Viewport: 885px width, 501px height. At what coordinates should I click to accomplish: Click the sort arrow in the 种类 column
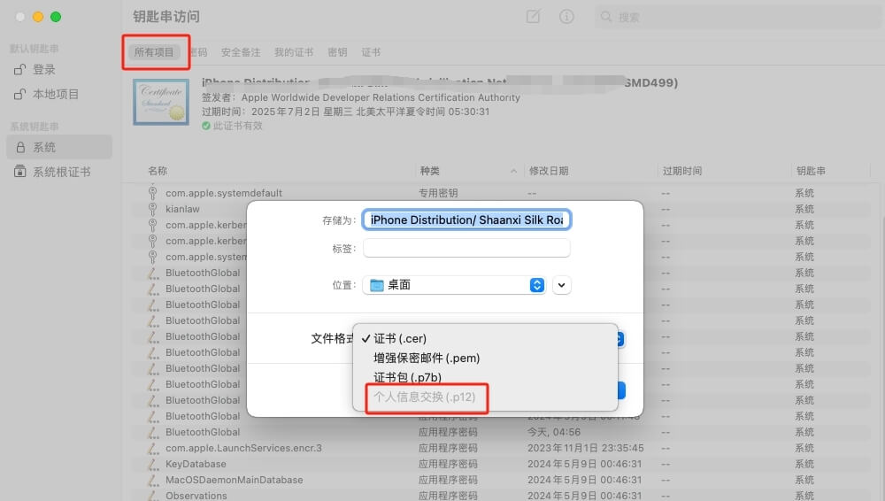click(x=513, y=171)
